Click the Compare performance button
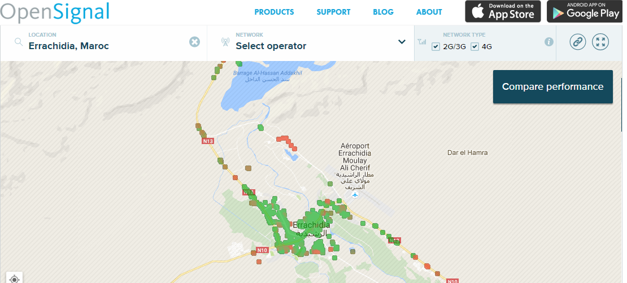This screenshot has height=283, width=627. pyautogui.click(x=552, y=87)
